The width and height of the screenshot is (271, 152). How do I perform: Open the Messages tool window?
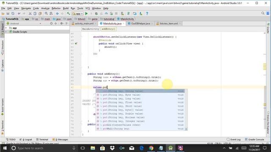[x=60, y=139]
